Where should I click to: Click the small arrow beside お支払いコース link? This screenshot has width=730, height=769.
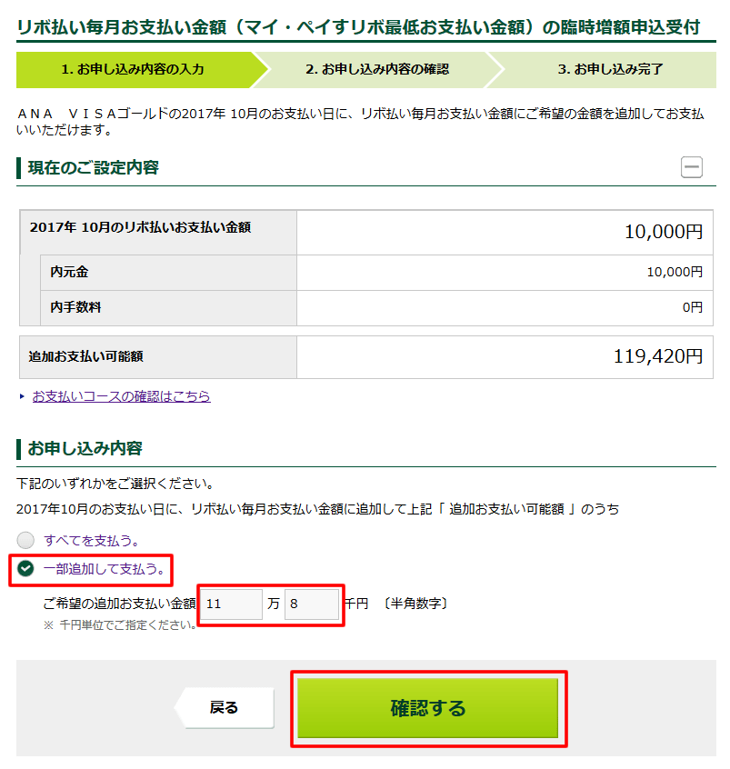click(x=22, y=397)
